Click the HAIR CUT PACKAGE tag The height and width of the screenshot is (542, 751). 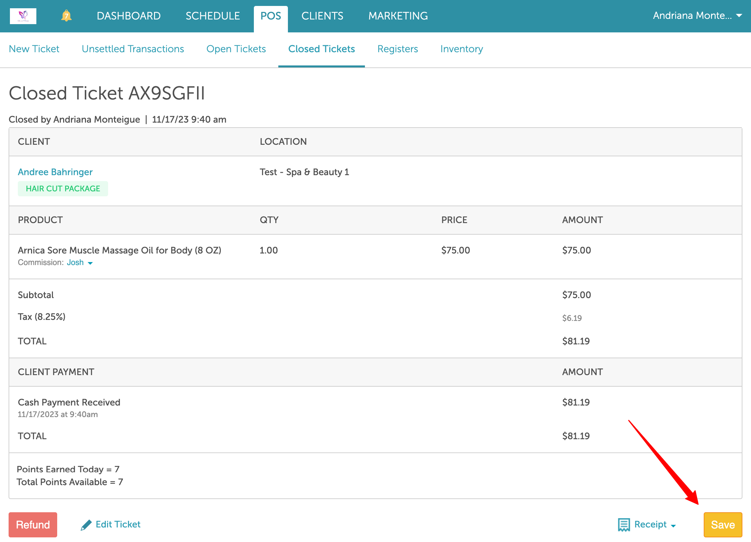(x=63, y=189)
